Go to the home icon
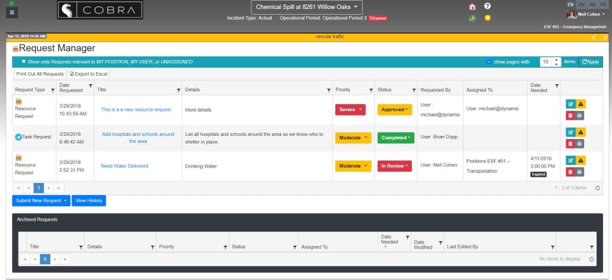 pyautogui.click(x=472, y=6)
